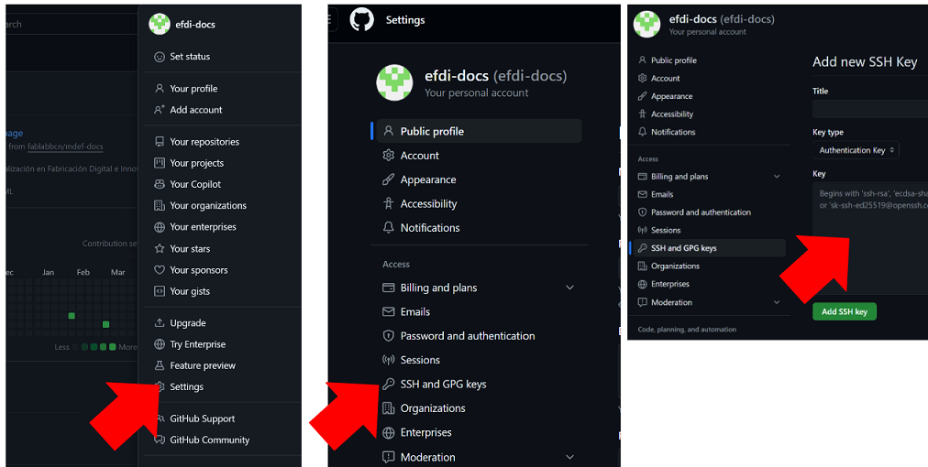This screenshot has width=928, height=467.
Task: Open Your profile from the user menu
Action: 193,89
